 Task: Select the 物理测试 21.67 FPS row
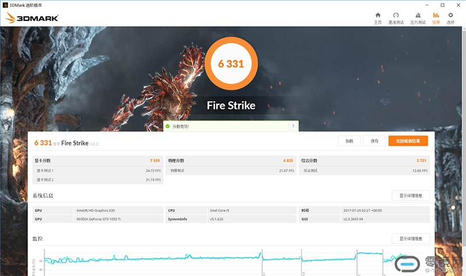point(231,171)
